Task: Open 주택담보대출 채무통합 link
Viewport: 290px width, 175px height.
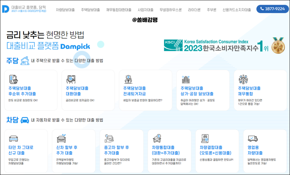Action: tap(249, 91)
